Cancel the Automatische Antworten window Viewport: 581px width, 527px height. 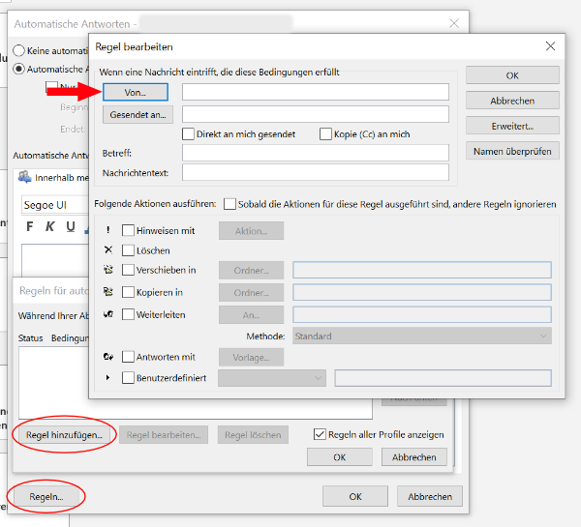430,496
